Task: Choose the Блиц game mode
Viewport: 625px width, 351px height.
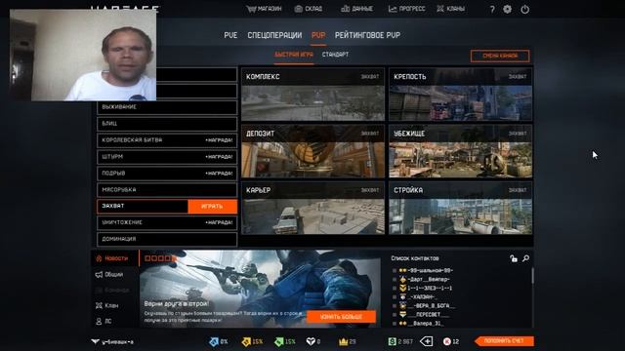Action: click(x=167, y=124)
